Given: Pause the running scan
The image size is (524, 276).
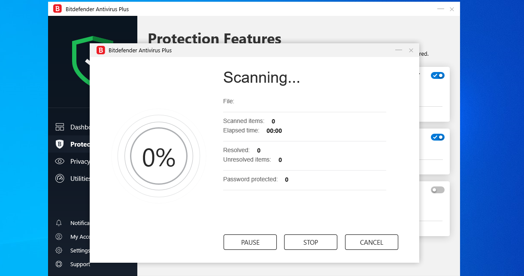Looking at the screenshot, I should pos(250,242).
